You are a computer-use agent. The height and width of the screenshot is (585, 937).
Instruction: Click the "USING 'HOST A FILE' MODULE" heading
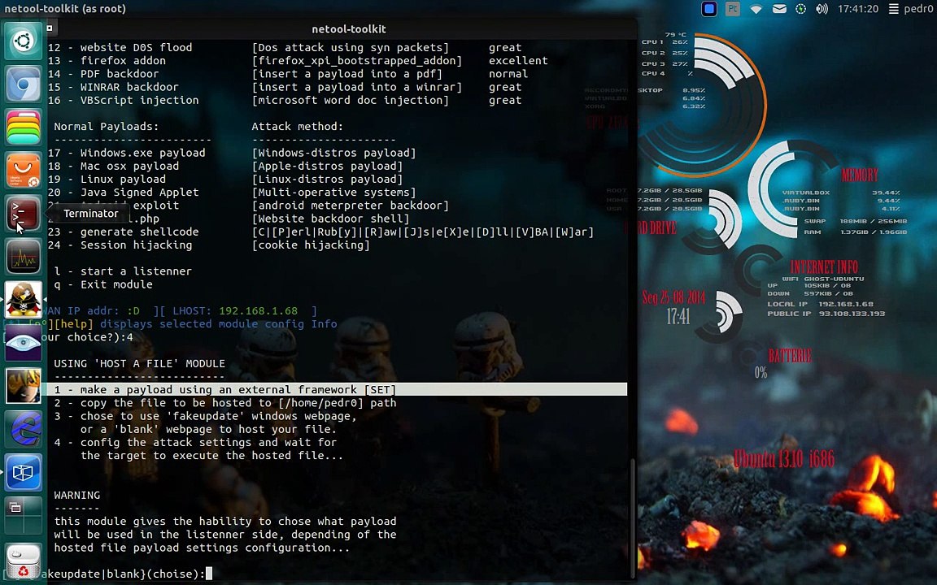tap(140, 363)
